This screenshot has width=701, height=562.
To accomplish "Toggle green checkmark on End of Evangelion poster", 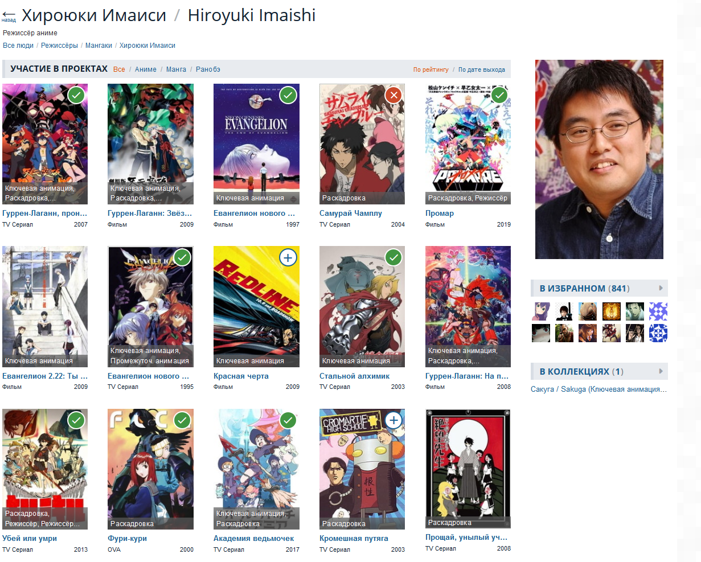I will (288, 95).
